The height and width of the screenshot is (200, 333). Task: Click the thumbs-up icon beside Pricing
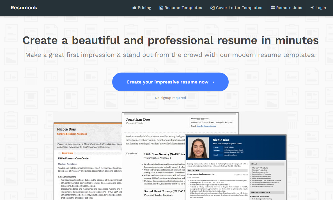click(134, 8)
